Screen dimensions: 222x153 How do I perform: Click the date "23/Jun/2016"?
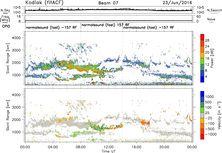tap(177, 2)
